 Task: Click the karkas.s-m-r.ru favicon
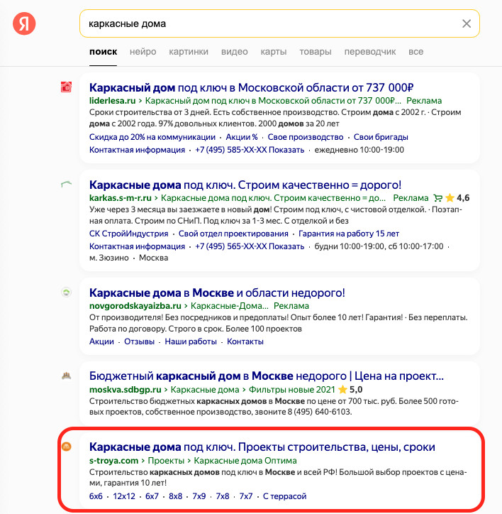click(66, 184)
